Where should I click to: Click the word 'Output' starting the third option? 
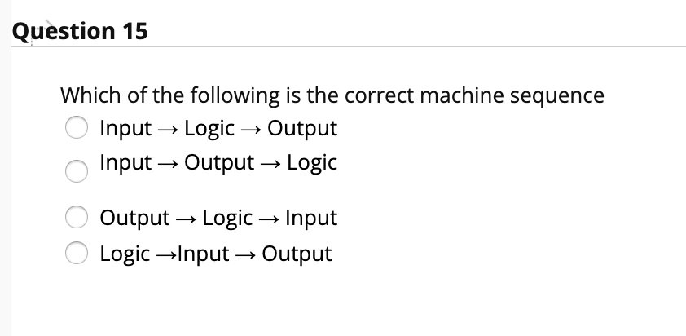coord(134,219)
